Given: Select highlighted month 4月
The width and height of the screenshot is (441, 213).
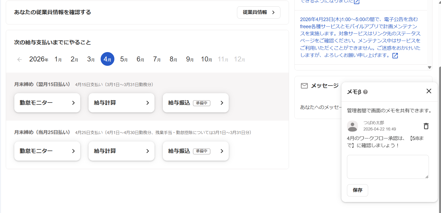Looking at the screenshot, I should pyautogui.click(x=108, y=59).
